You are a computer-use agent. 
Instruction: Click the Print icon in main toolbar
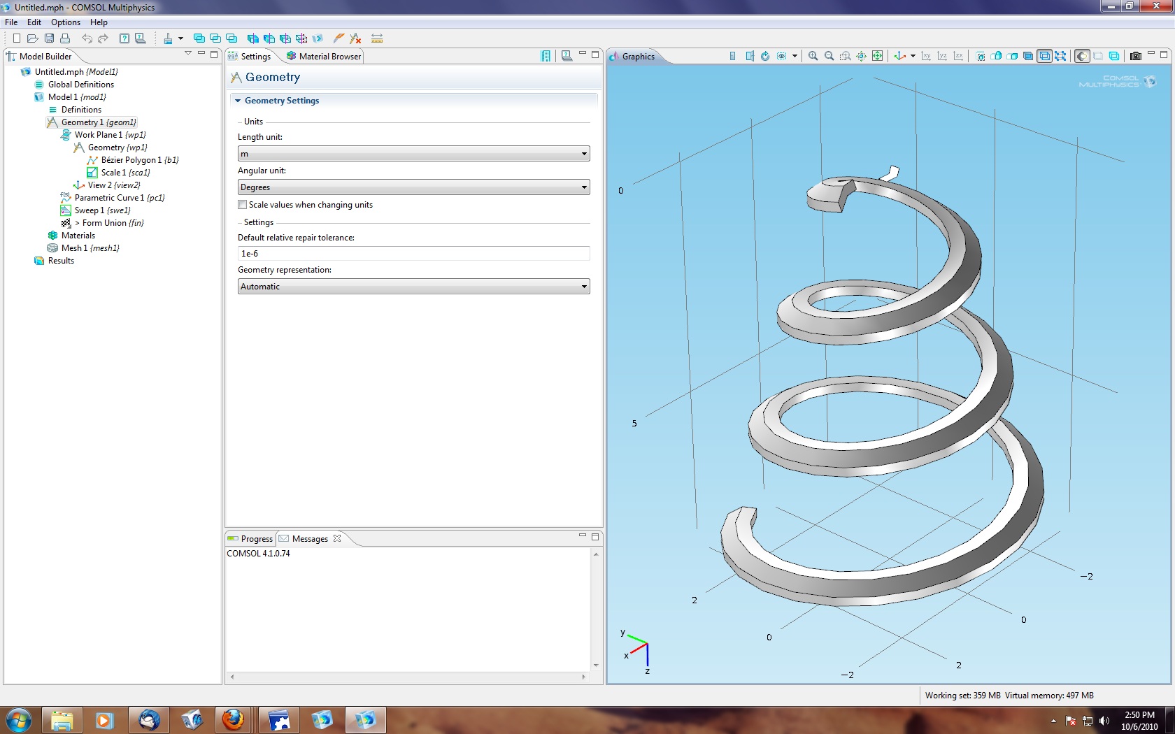pyautogui.click(x=65, y=38)
